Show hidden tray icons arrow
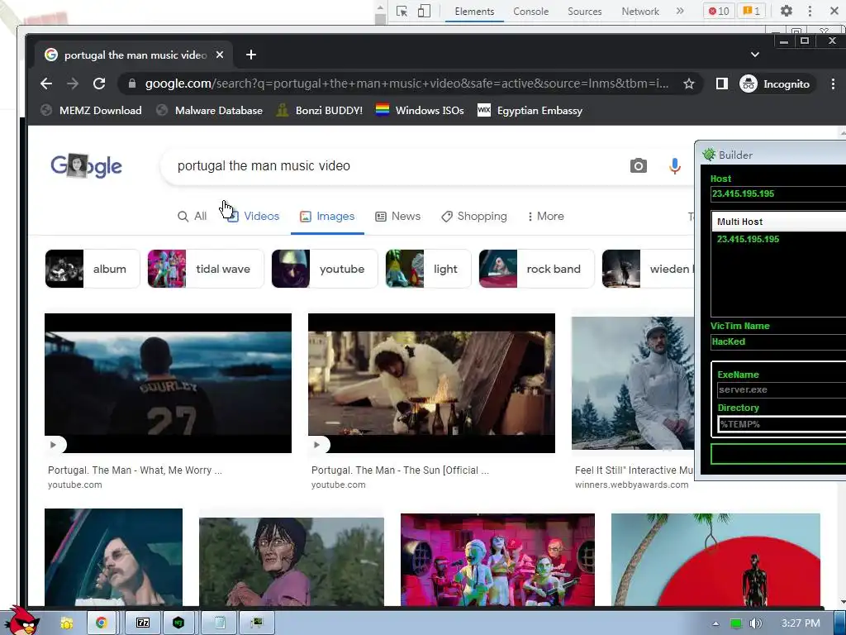 click(716, 623)
